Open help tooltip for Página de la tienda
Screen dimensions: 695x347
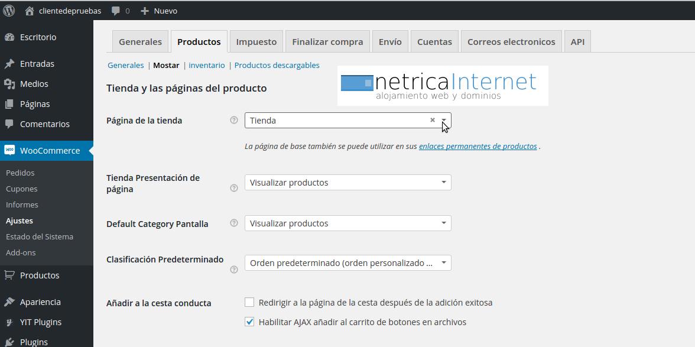click(233, 121)
